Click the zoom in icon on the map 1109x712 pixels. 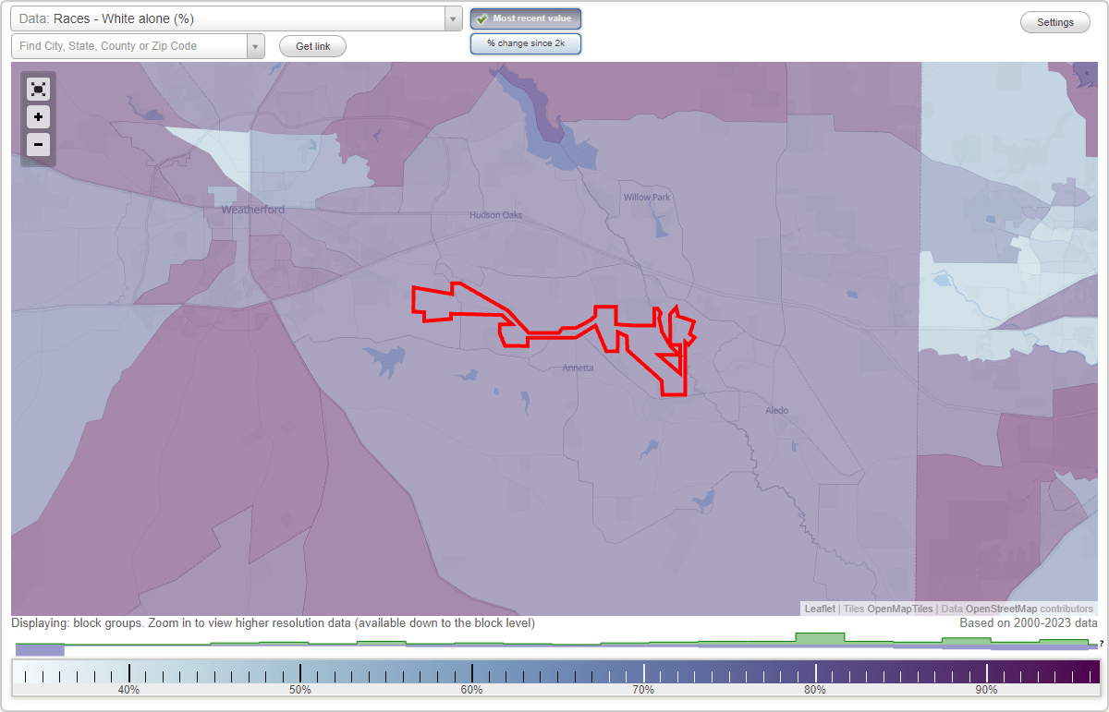click(38, 117)
